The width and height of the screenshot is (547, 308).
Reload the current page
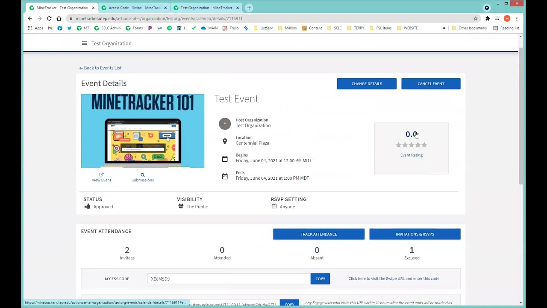pyautogui.click(x=49, y=18)
